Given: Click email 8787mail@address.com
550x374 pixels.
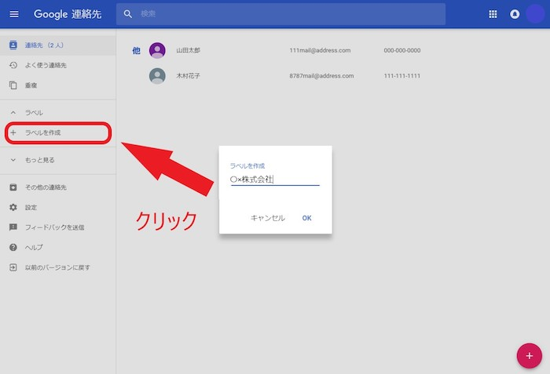Looking at the screenshot, I should pyautogui.click(x=321, y=75).
